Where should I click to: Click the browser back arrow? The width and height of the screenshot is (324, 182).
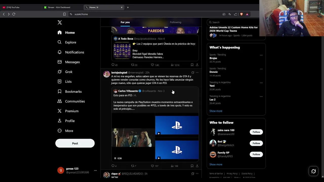coord(4,14)
